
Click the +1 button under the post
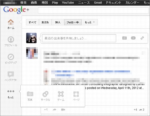pos(46,110)
